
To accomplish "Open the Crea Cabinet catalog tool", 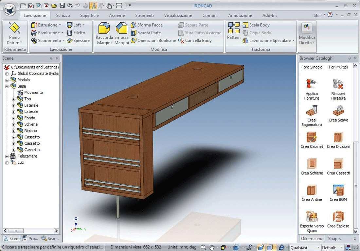I will coord(311,140).
